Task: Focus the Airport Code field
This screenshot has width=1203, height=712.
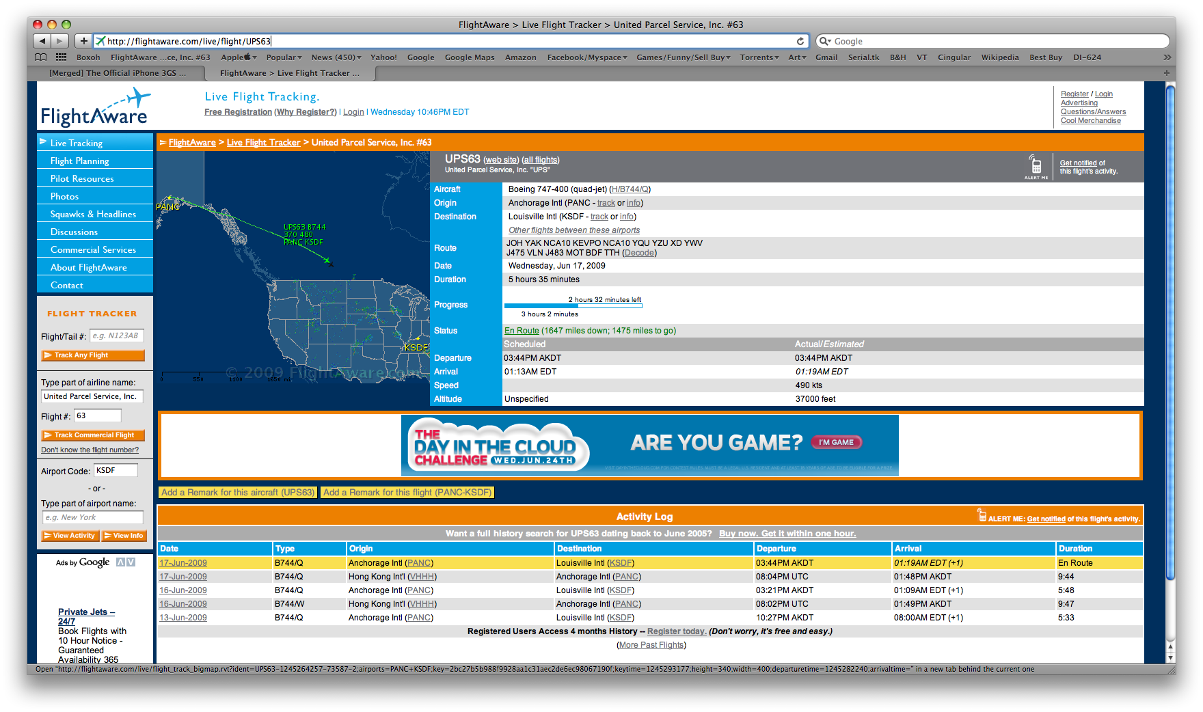Action: (116, 470)
